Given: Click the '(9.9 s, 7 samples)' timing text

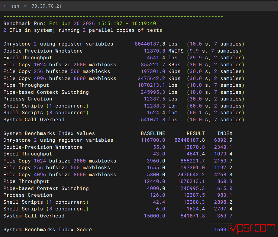Looking at the screenshot, I should pyautogui.click(x=214, y=51).
